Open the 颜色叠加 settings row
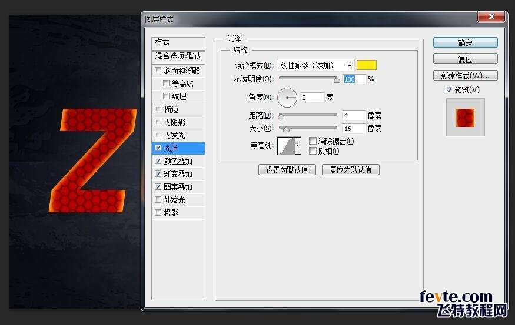 tap(178, 160)
